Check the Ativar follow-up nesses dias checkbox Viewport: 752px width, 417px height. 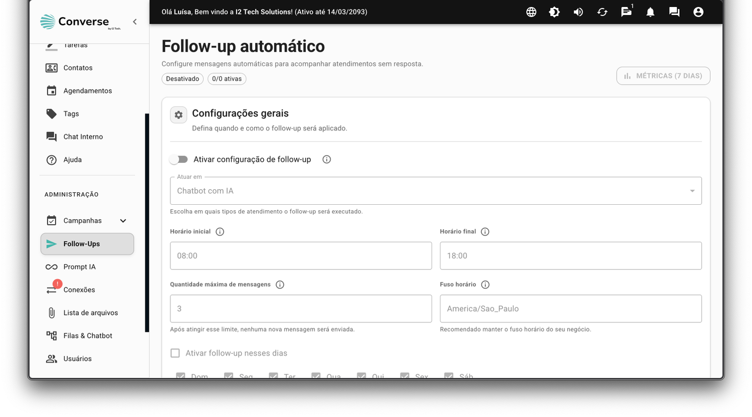[175, 353]
